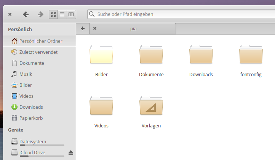
Task: Select the Bilder folder icon
Action: (101, 54)
